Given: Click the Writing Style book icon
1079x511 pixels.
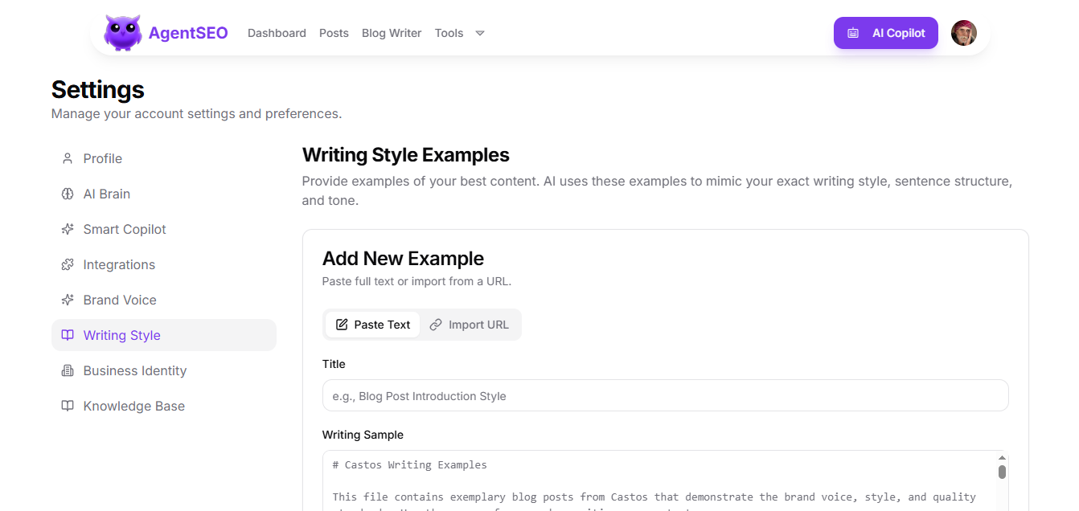Looking at the screenshot, I should click(68, 335).
